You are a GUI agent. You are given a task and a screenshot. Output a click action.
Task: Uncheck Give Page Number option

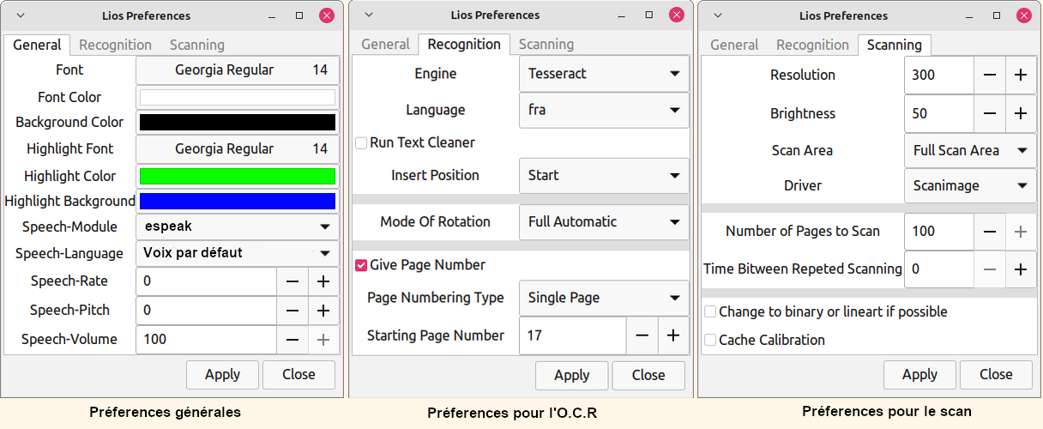click(x=361, y=265)
